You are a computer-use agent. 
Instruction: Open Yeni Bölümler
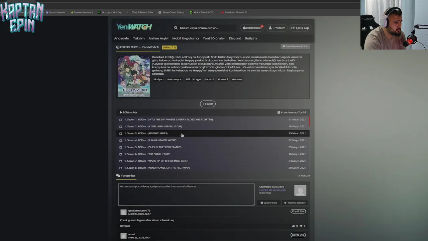pyautogui.click(x=214, y=38)
